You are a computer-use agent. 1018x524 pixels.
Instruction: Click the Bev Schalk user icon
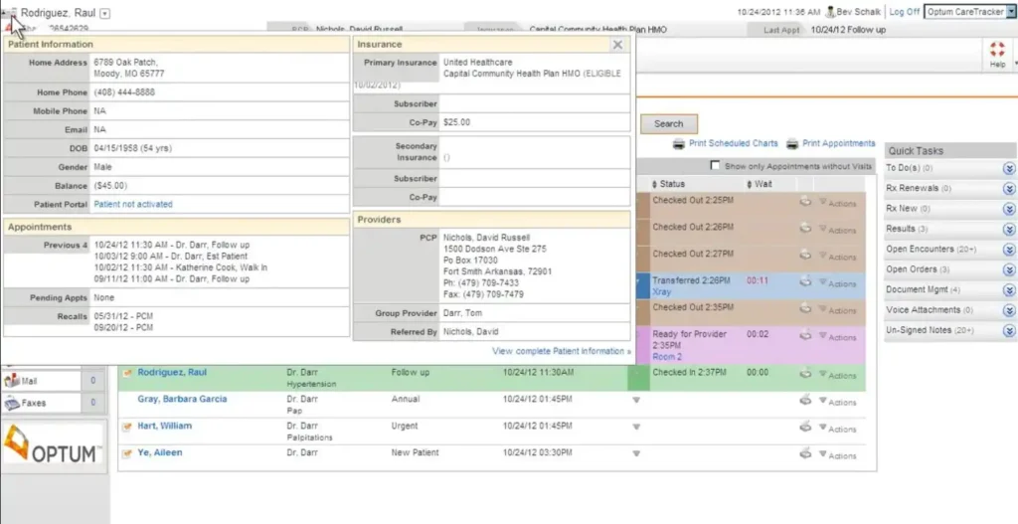pyautogui.click(x=830, y=12)
